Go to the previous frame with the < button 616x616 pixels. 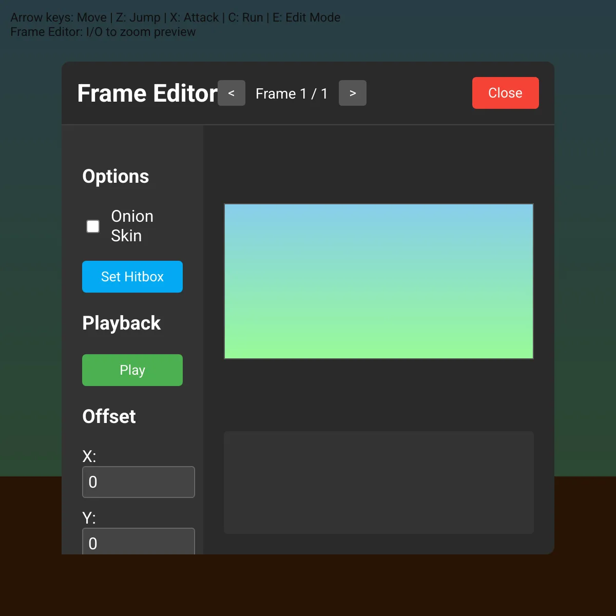[232, 93]
